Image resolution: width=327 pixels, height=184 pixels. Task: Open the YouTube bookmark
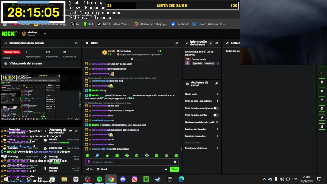22,24
